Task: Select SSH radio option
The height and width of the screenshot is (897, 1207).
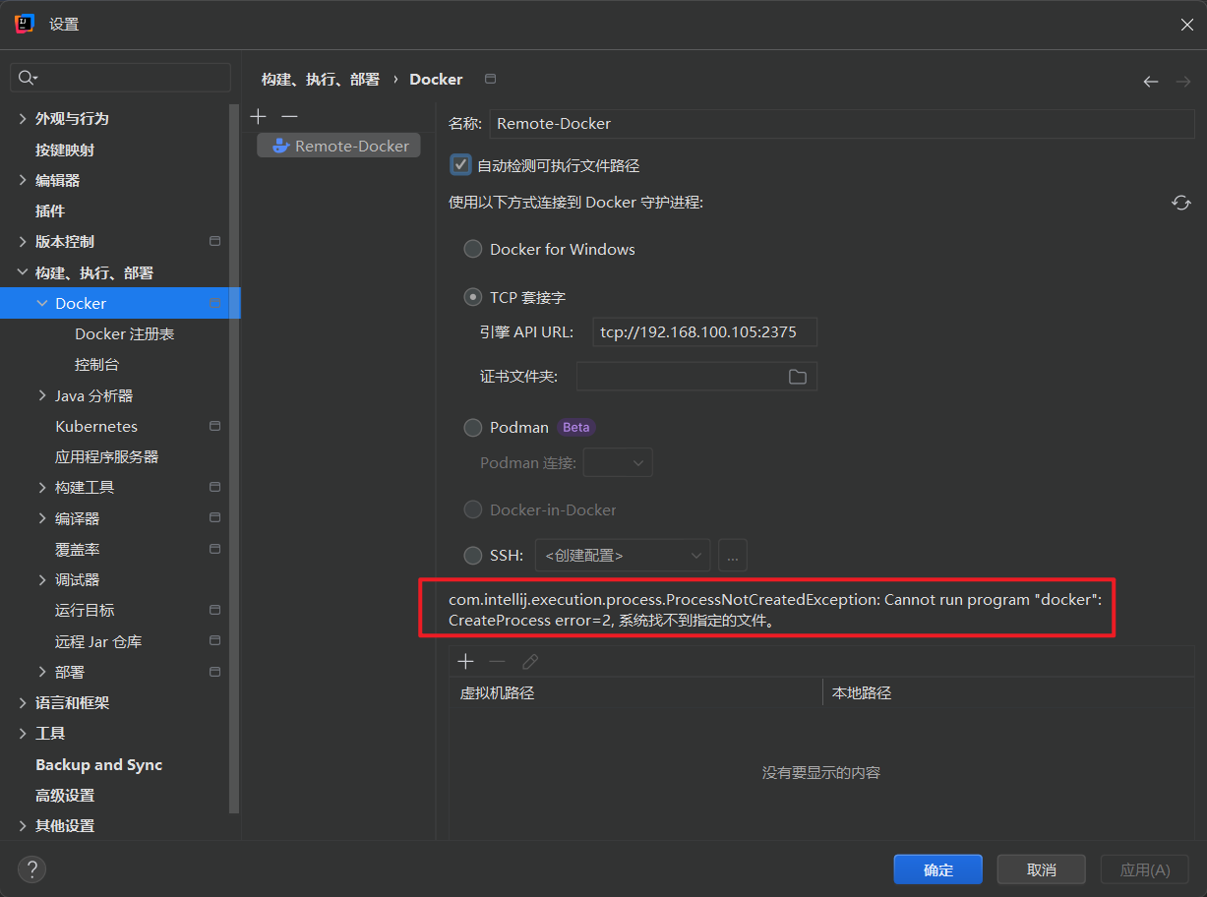Action: 473,555
